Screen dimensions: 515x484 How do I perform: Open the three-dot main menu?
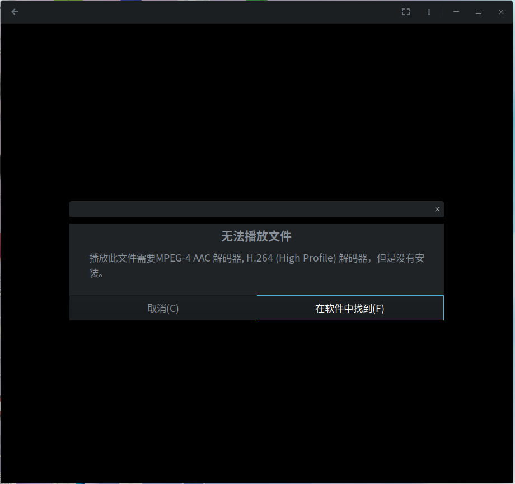429,12
